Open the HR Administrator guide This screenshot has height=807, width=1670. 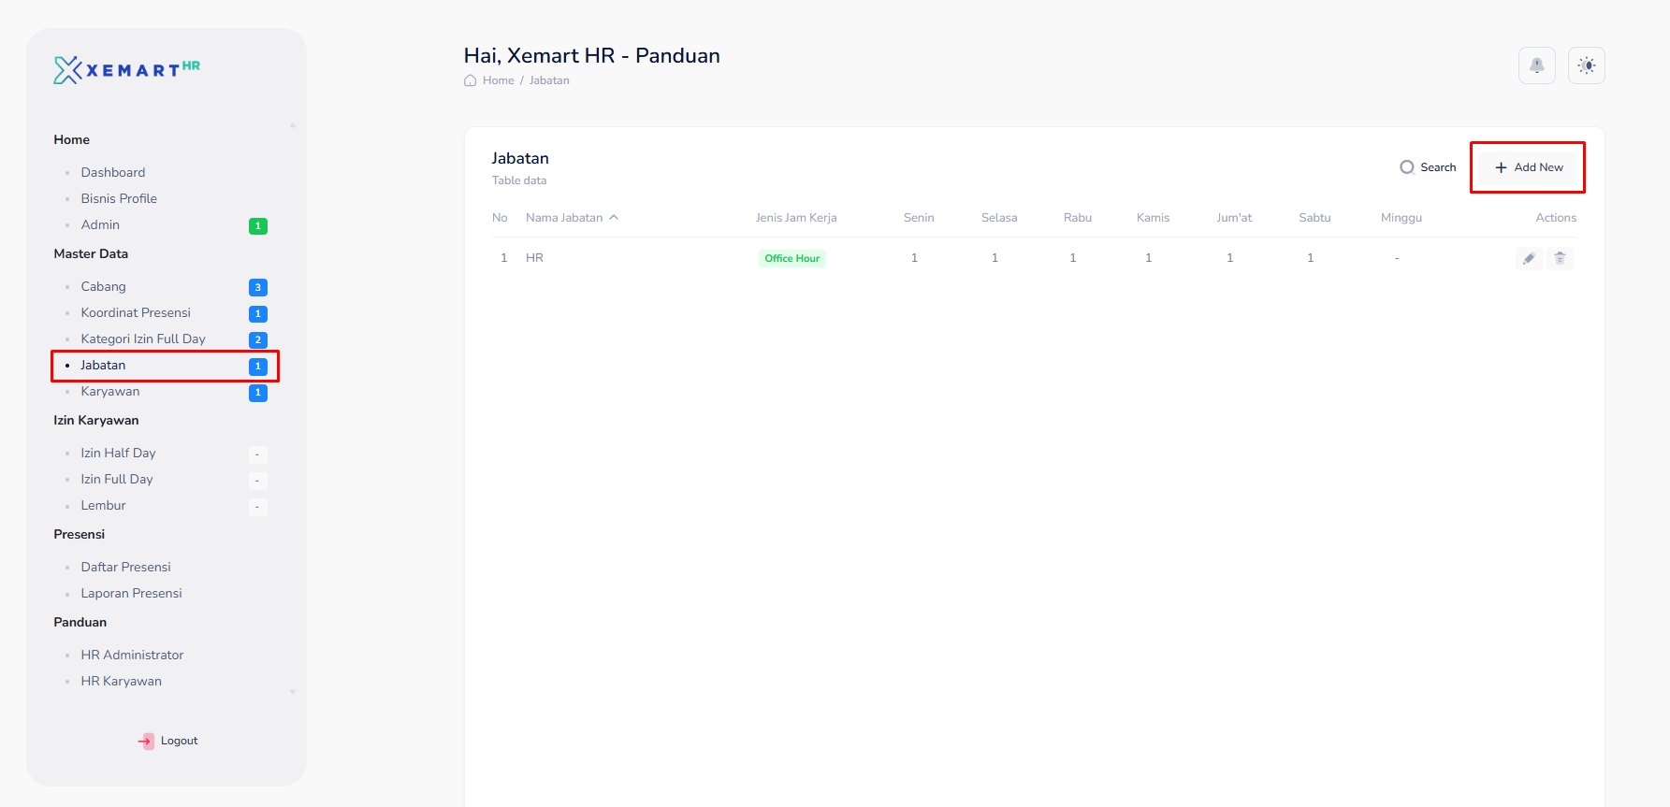coord(132,655)
